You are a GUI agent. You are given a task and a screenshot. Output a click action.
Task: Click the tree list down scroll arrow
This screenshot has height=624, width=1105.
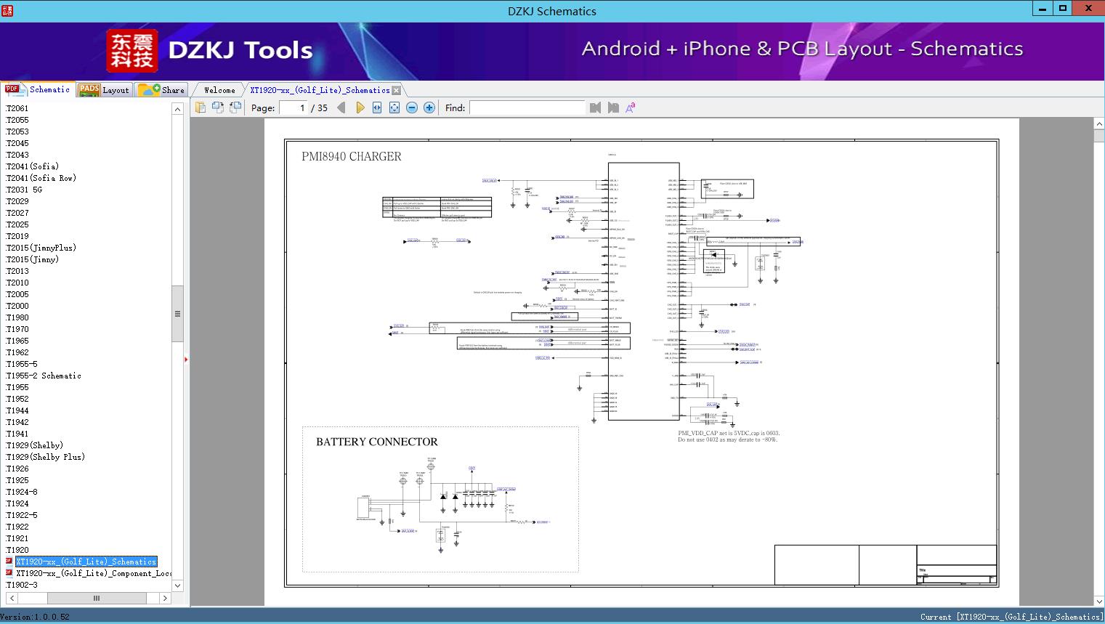pyautogui.click(x=177, y=585)
